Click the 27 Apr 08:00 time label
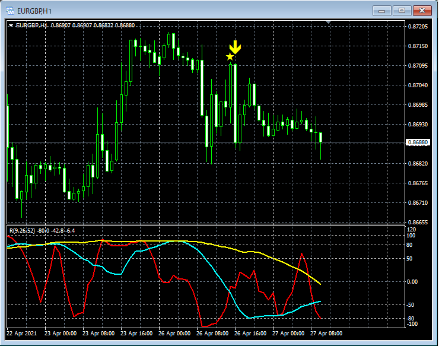Viewport: 439px width, 346px height. [x=326, y=334]
